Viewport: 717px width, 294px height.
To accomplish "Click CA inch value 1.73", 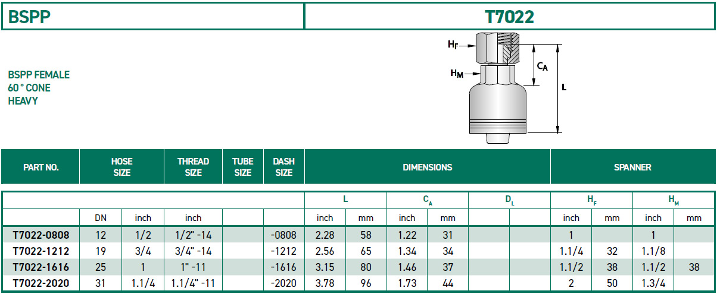I will tap(407, 283).
